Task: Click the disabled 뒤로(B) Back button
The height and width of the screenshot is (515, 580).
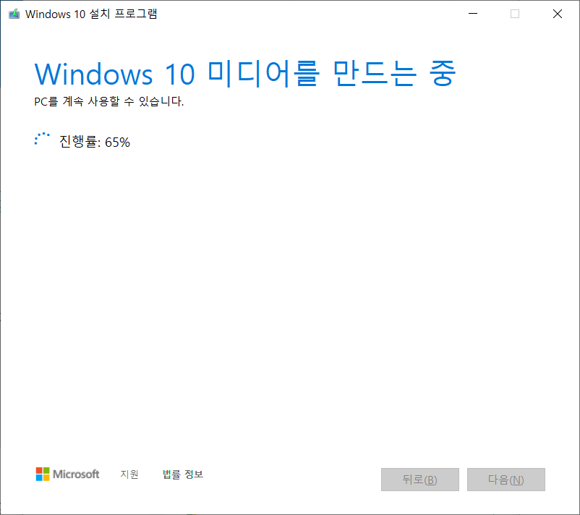Action: [419, 480]
